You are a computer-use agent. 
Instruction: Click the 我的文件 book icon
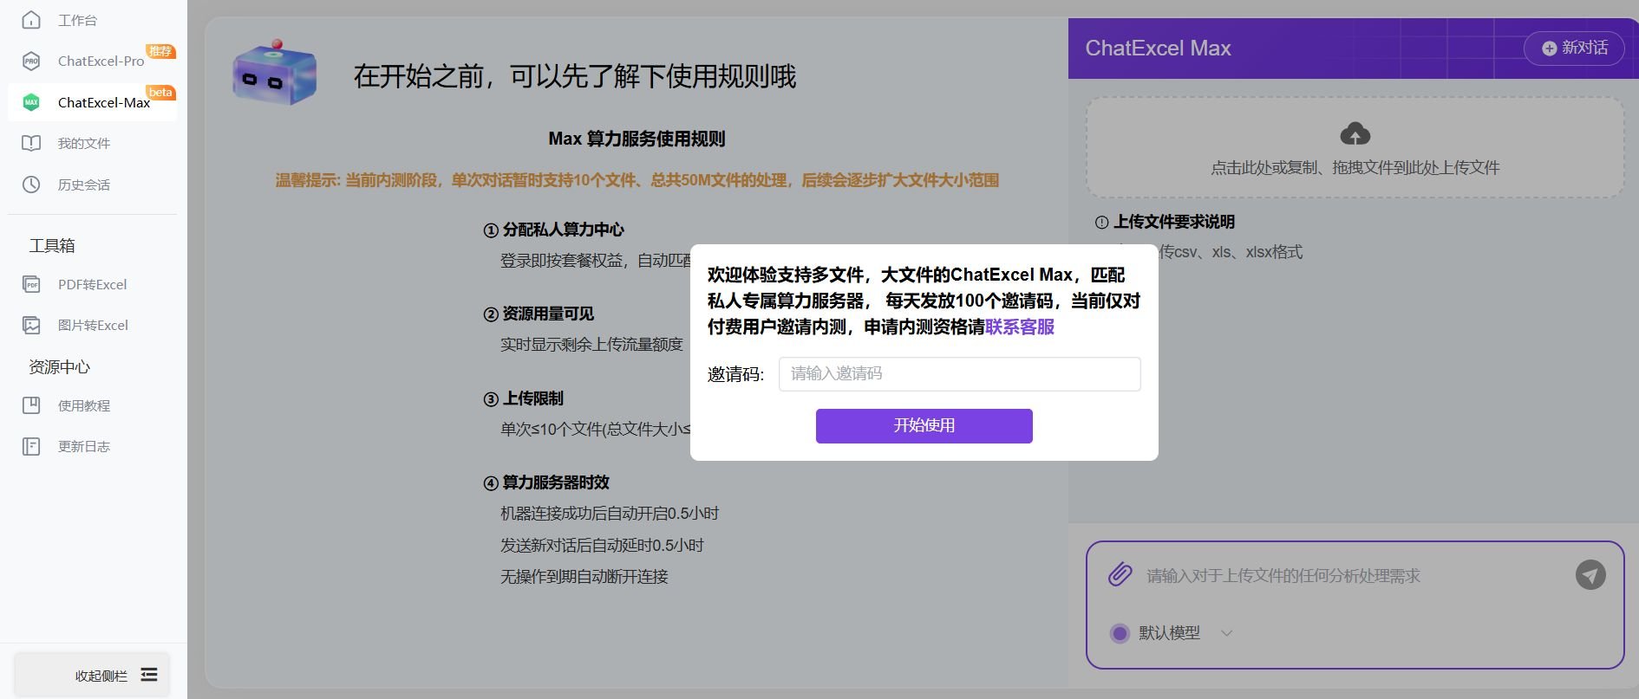31,144
